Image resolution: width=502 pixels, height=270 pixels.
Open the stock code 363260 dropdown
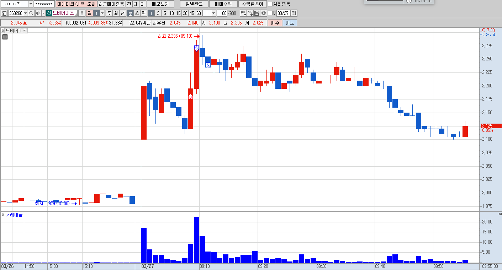pyautogui.click(x=25, y=13)
